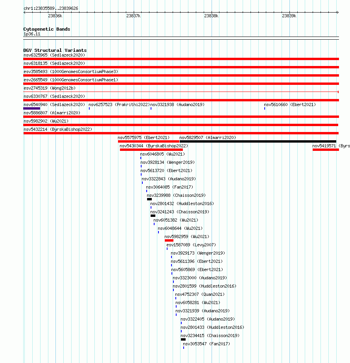The image size is (350, 363).
Task: Click nsv5611396 (Ebert2021) label
Action: (x=197, y=261)
